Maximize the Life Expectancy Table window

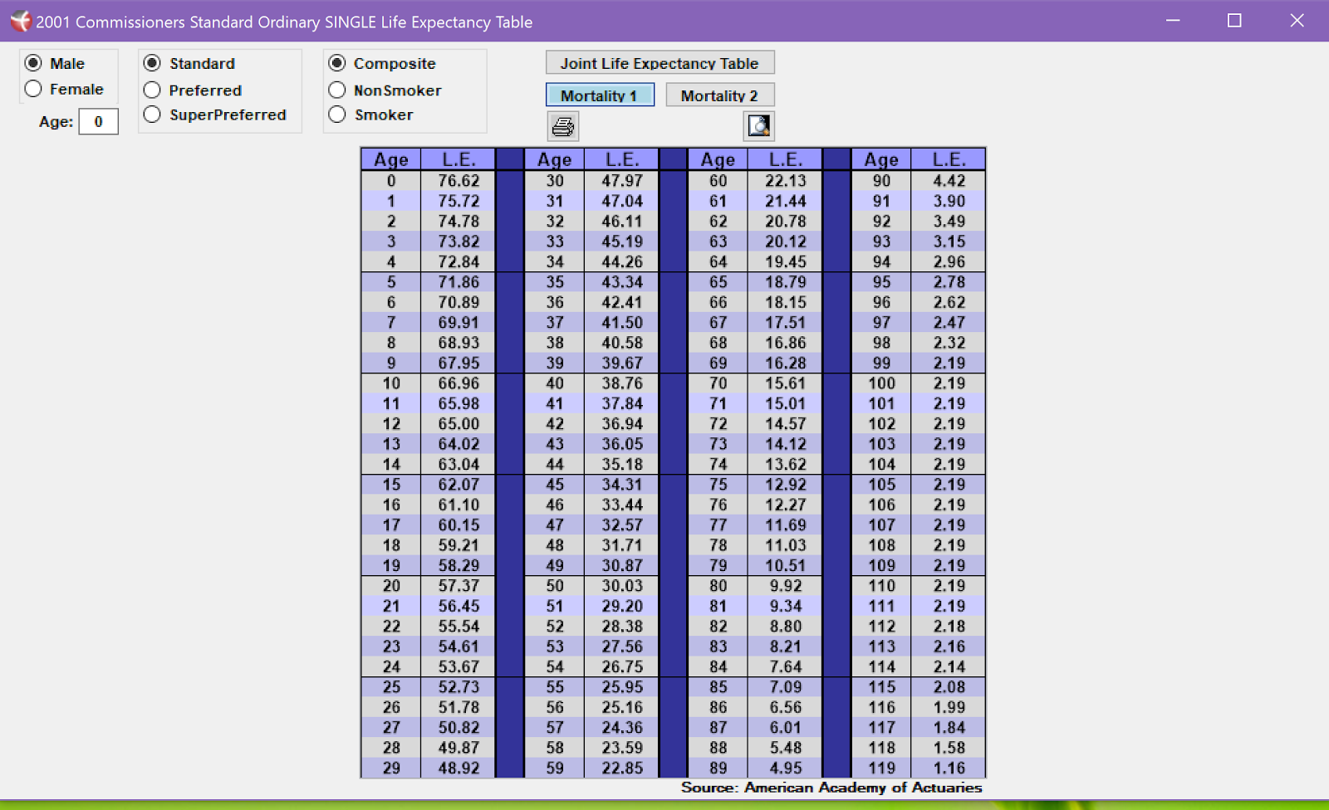tap(1234, 21)
